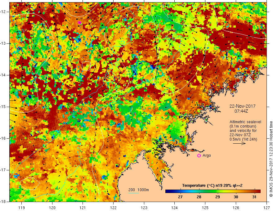Image resolution: width=273 pixels, height=211 pixels.
Task: Click the '122' longitude axis label
Action: [x=113, y=208]
